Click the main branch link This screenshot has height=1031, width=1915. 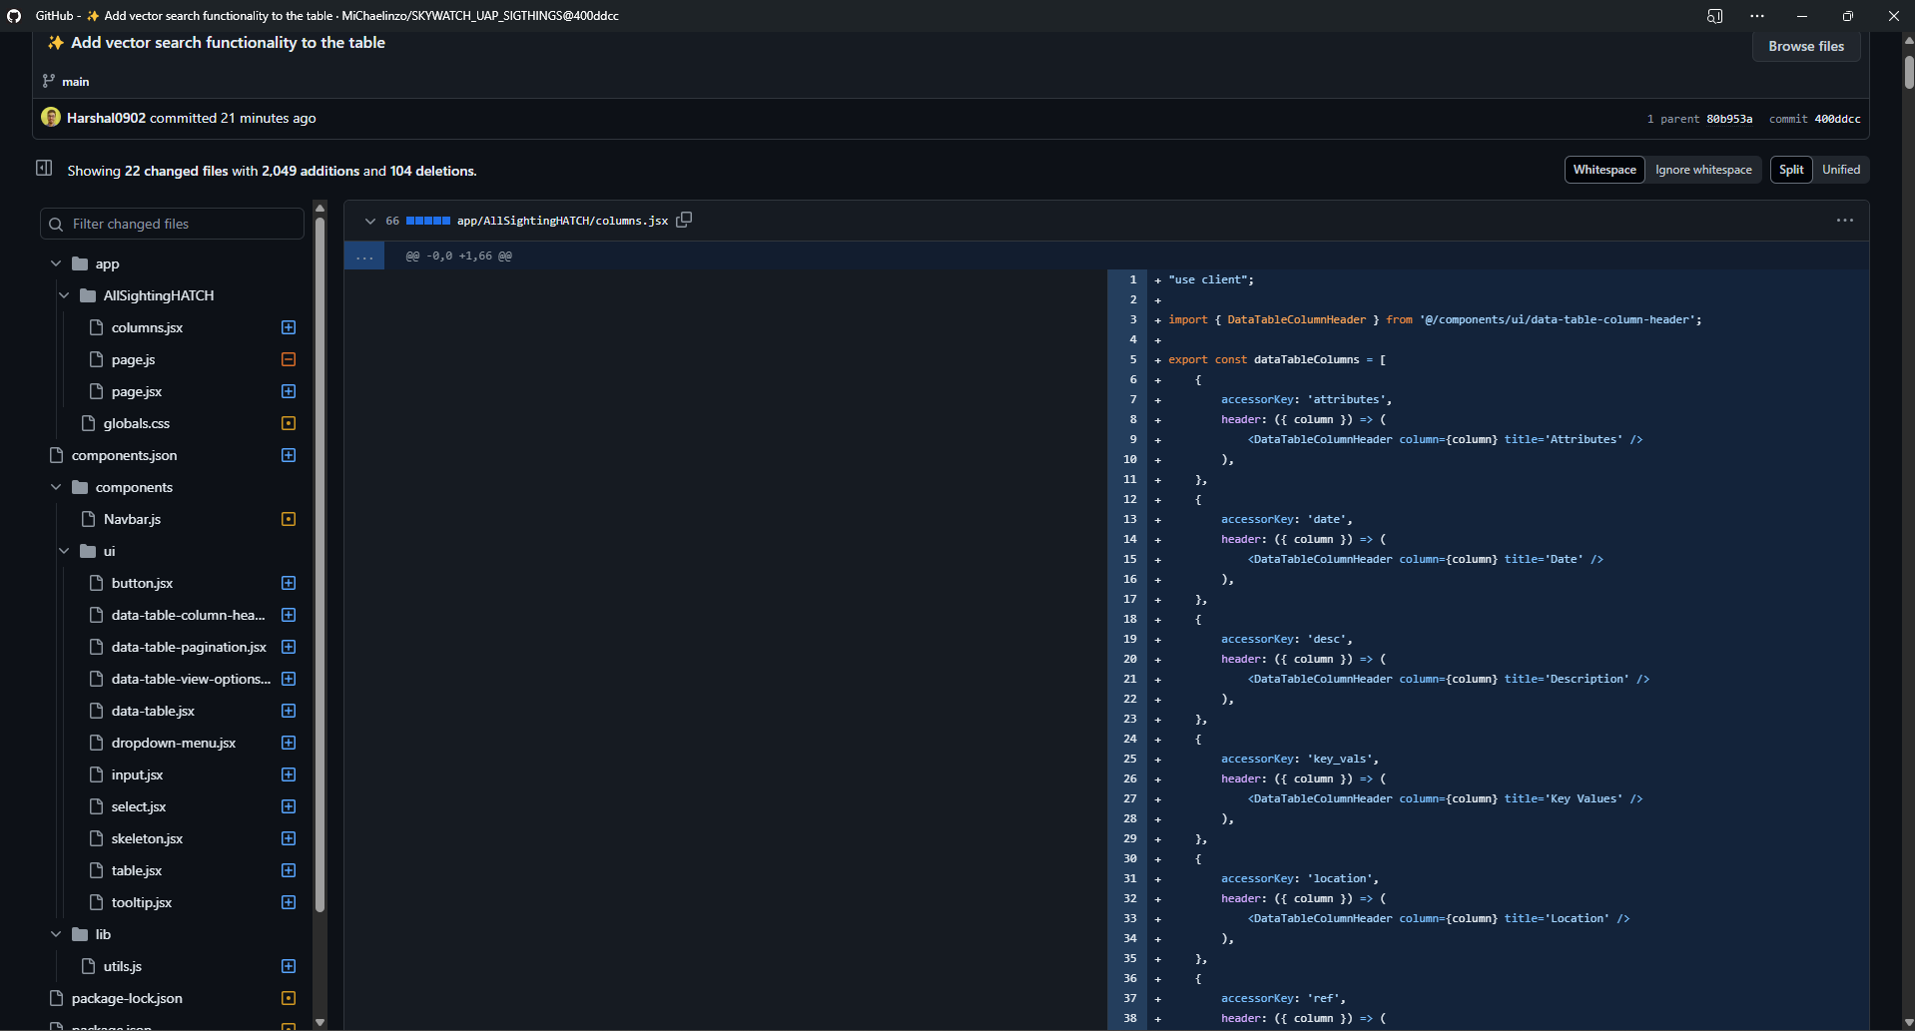click(76, 82)
